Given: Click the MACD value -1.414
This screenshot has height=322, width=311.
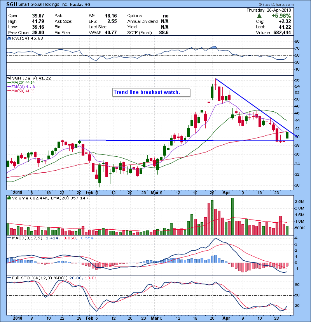Looking at the screenshot, I should 51,238.
